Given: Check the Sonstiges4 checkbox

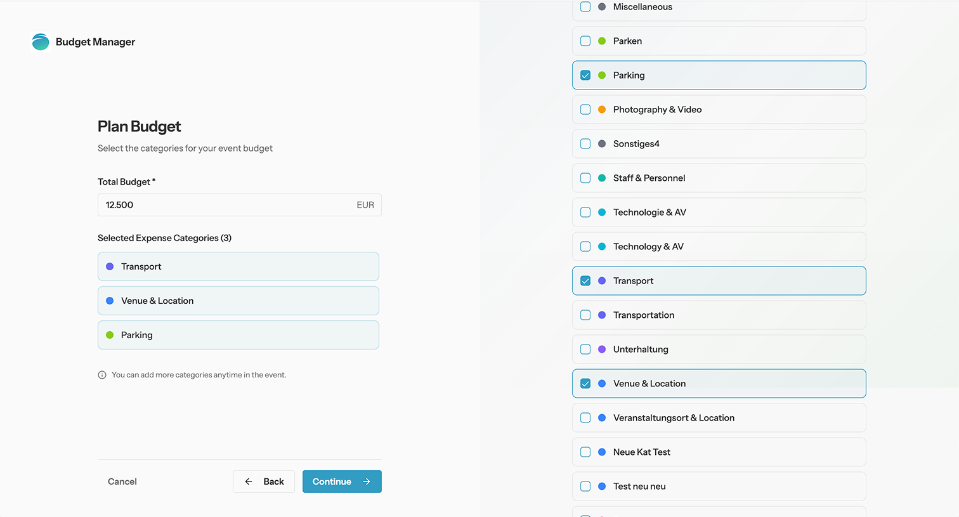Looking at the screenshot, I should click(585, 144).
